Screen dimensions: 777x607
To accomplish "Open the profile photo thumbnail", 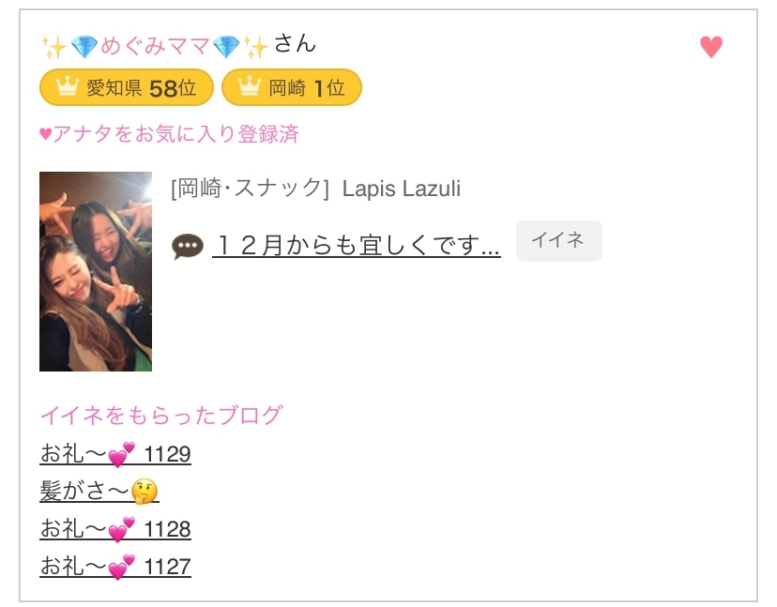I will (x=96, y=271).
